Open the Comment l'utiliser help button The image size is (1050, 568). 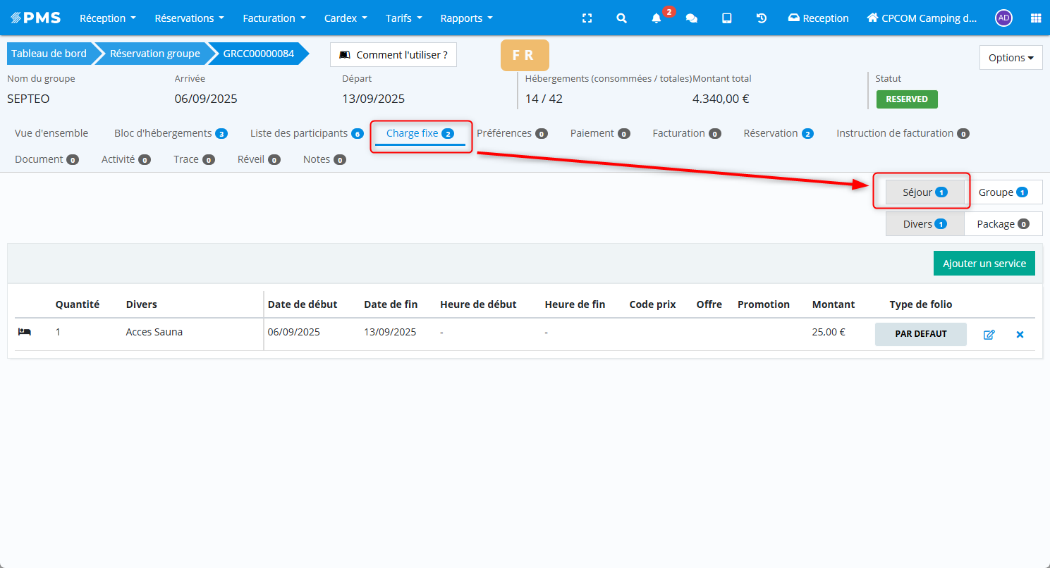click(x=393, y=54)
